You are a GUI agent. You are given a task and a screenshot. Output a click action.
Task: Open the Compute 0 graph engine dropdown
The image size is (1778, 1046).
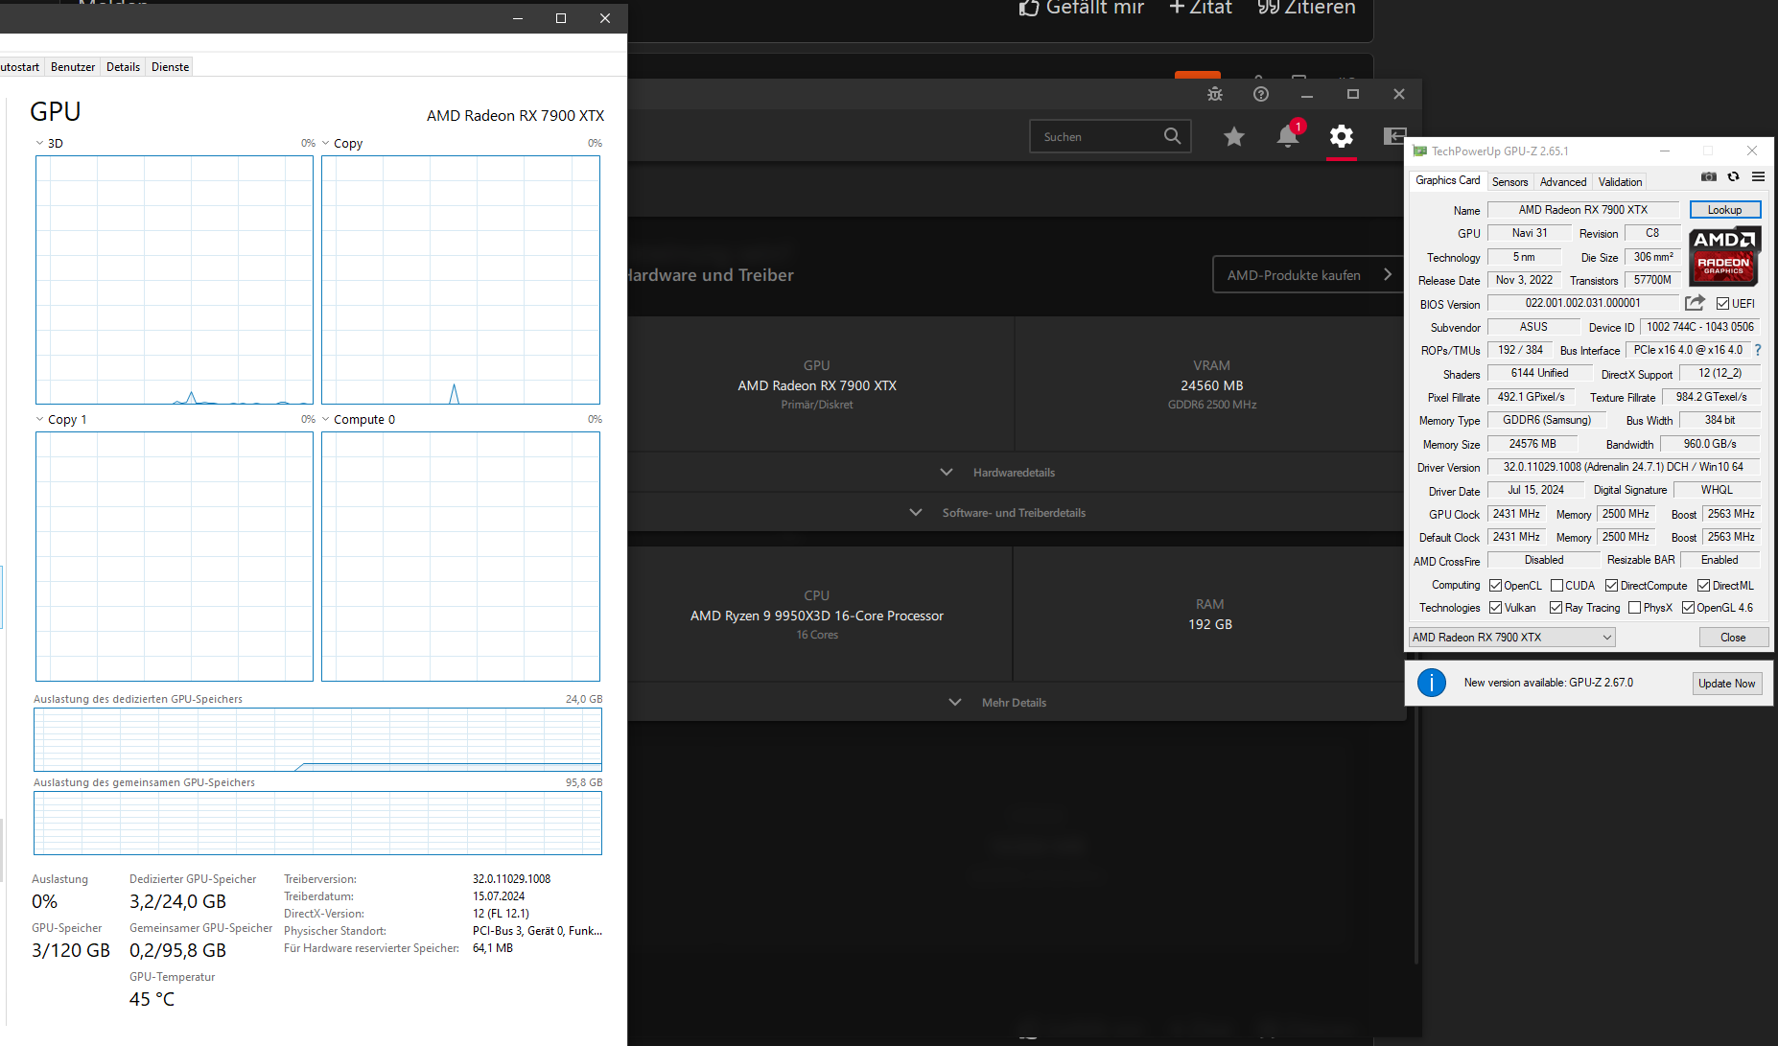(325, 419)
